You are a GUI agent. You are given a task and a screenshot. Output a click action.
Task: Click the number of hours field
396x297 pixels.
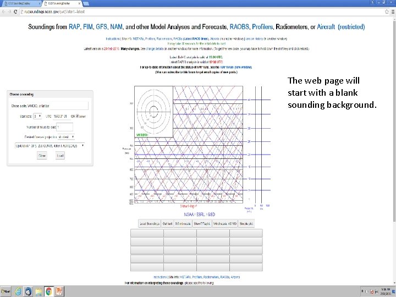tap(65, 127)
